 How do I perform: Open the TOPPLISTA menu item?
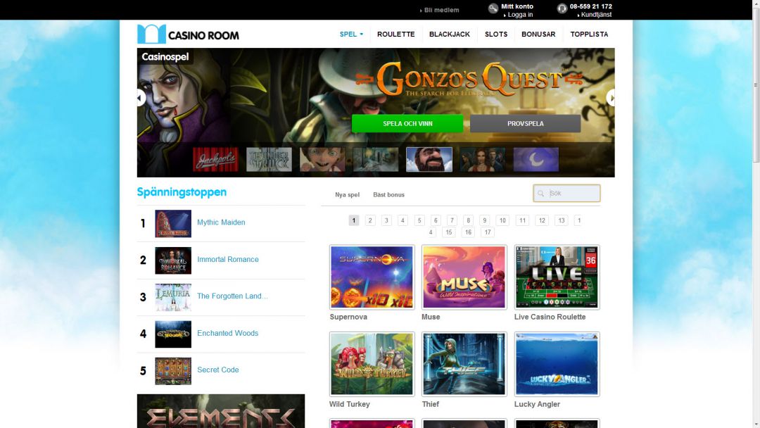click(x=589, y=34)
